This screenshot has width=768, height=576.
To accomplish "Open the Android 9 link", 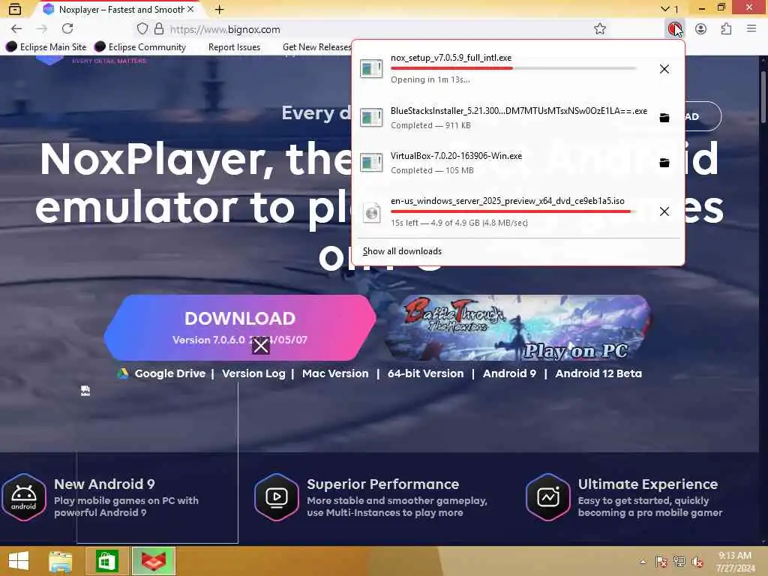I will 509,373.
